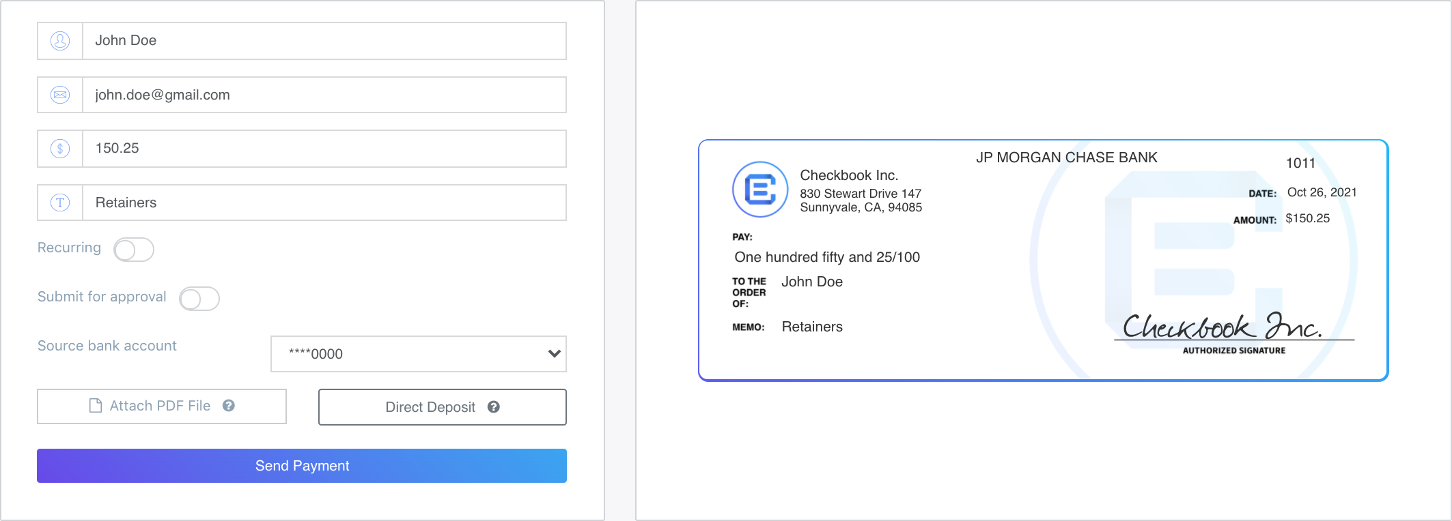Viewport: 1452px width, 521px height.
Task: Click the Checkbook logo on the check
Action: (760, 190)
